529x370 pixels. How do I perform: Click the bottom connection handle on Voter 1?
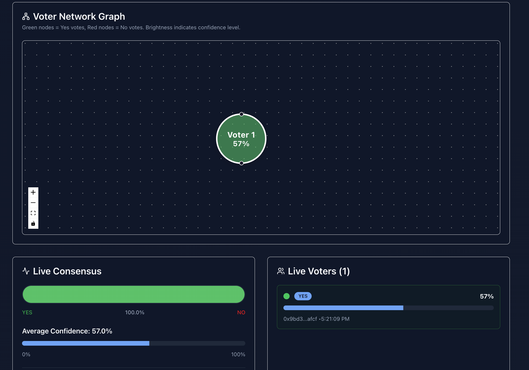[241, 163]
